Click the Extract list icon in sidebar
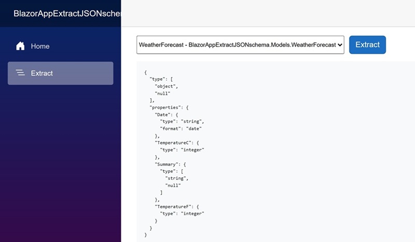Viewport: 415px width, 242px height. (x=20, y=72)
